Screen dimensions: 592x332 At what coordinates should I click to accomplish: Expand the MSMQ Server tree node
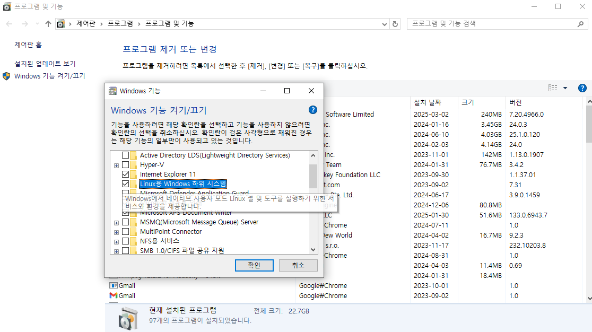pos(116,223)
